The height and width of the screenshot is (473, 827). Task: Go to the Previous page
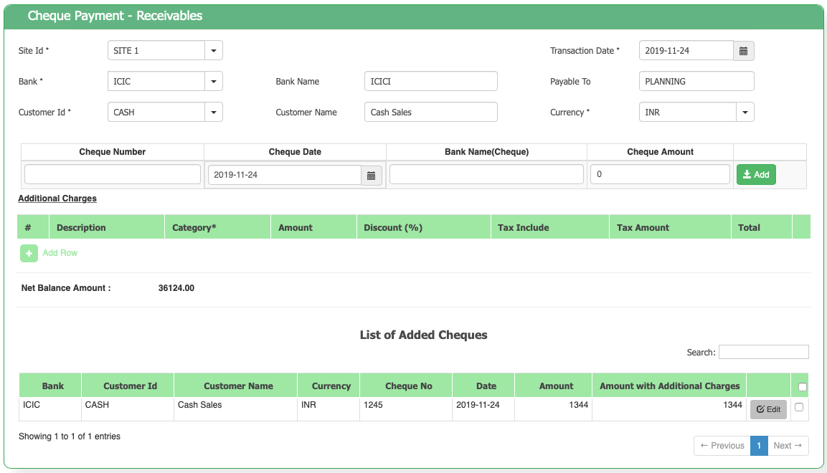(722, 446)
